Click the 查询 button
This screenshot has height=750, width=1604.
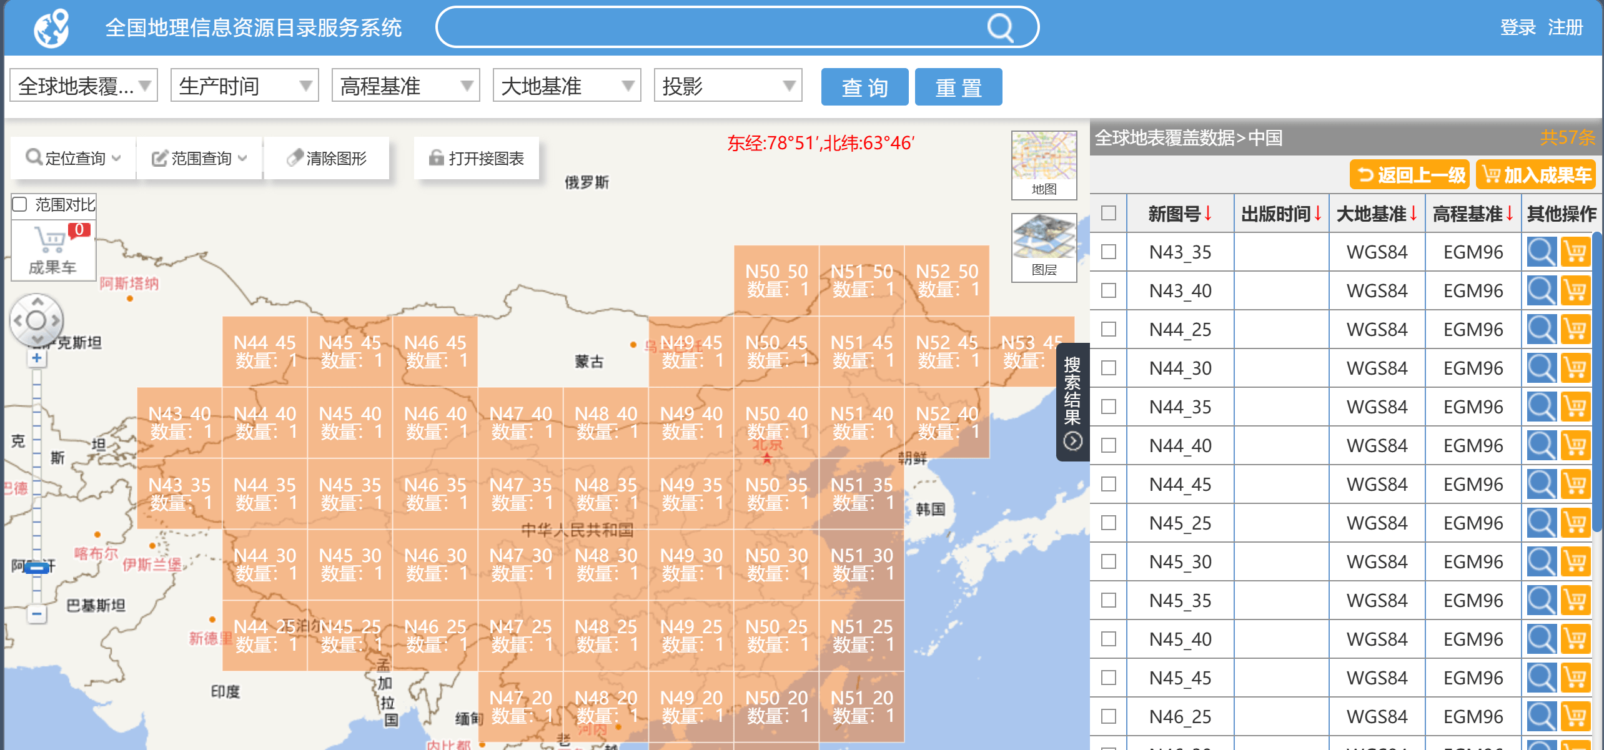click(864, 87)
